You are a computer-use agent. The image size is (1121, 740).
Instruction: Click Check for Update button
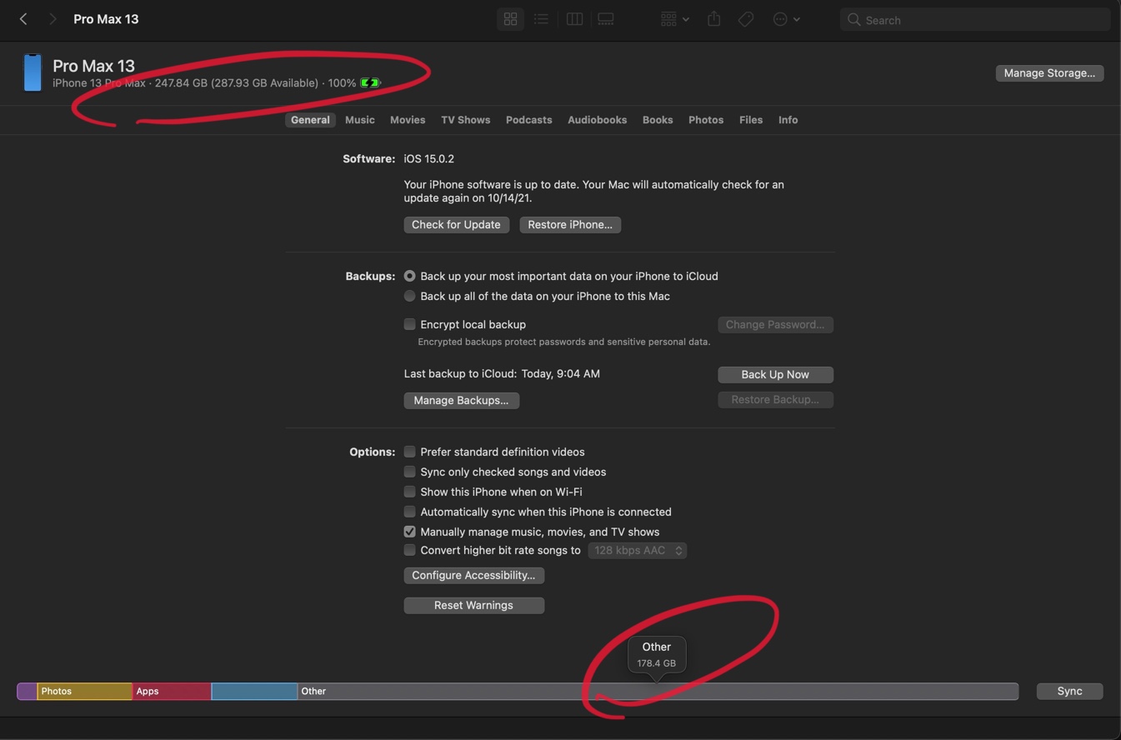pos(456,225)
